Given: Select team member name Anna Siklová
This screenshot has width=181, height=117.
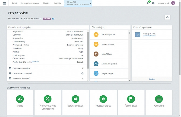Looking at the screenshot, I should tap(106, 54).
